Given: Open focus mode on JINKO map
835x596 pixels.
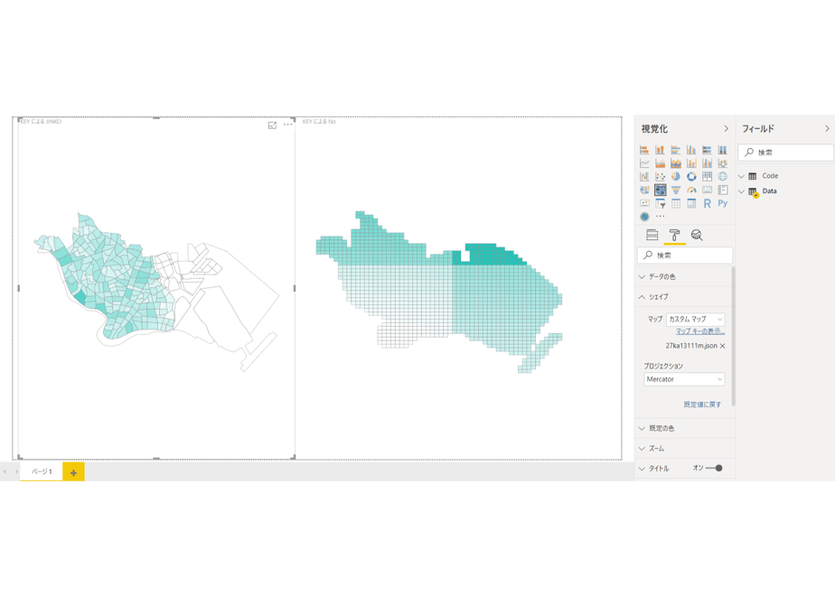Looking at the screenshot, I should click(272, 125).
